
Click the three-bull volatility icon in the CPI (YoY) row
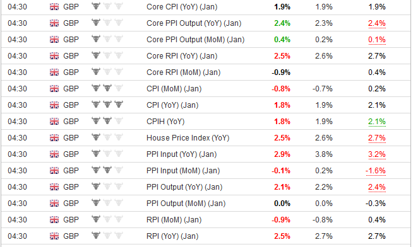[107, 105]
